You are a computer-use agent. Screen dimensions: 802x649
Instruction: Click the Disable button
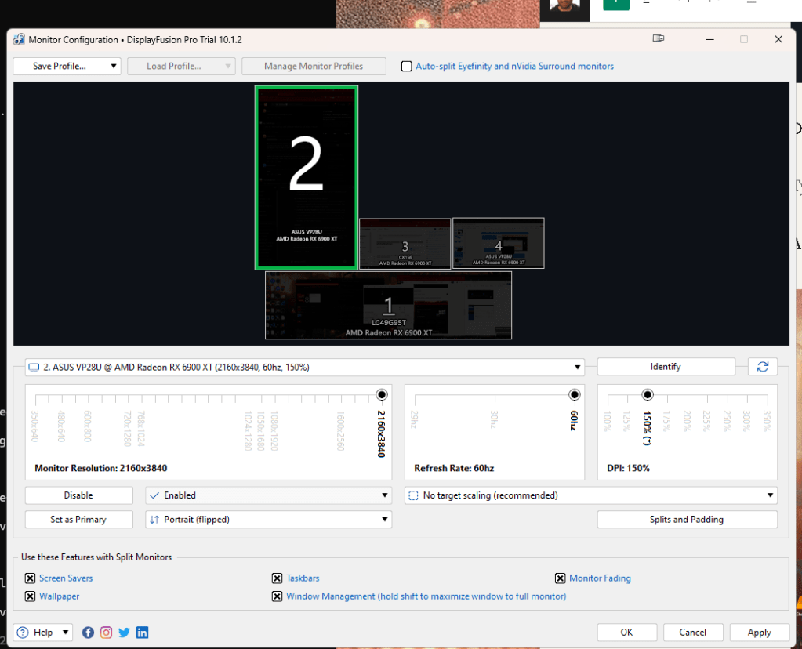tap(78, 495)
